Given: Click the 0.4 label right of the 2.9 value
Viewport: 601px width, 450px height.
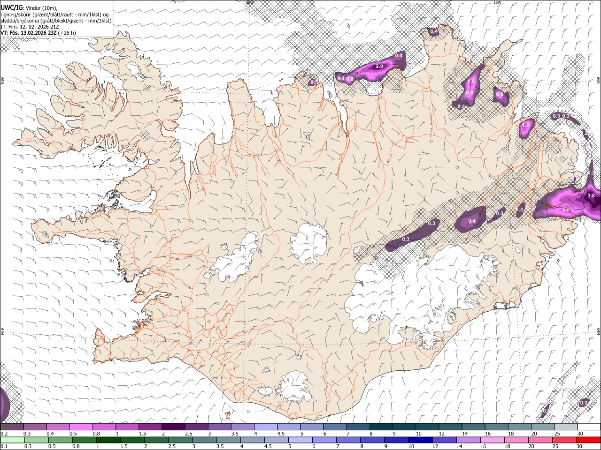Looking at the screenshot, I should [x=399, y=56].
